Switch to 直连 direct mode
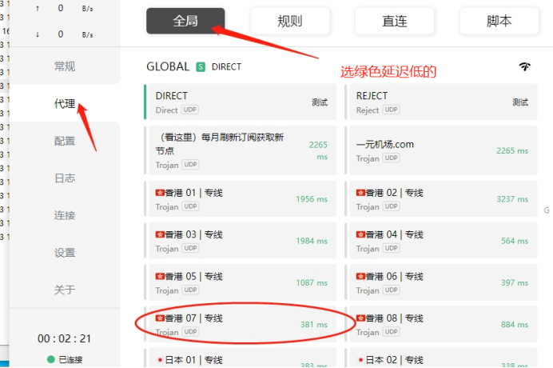 (394, 21)
